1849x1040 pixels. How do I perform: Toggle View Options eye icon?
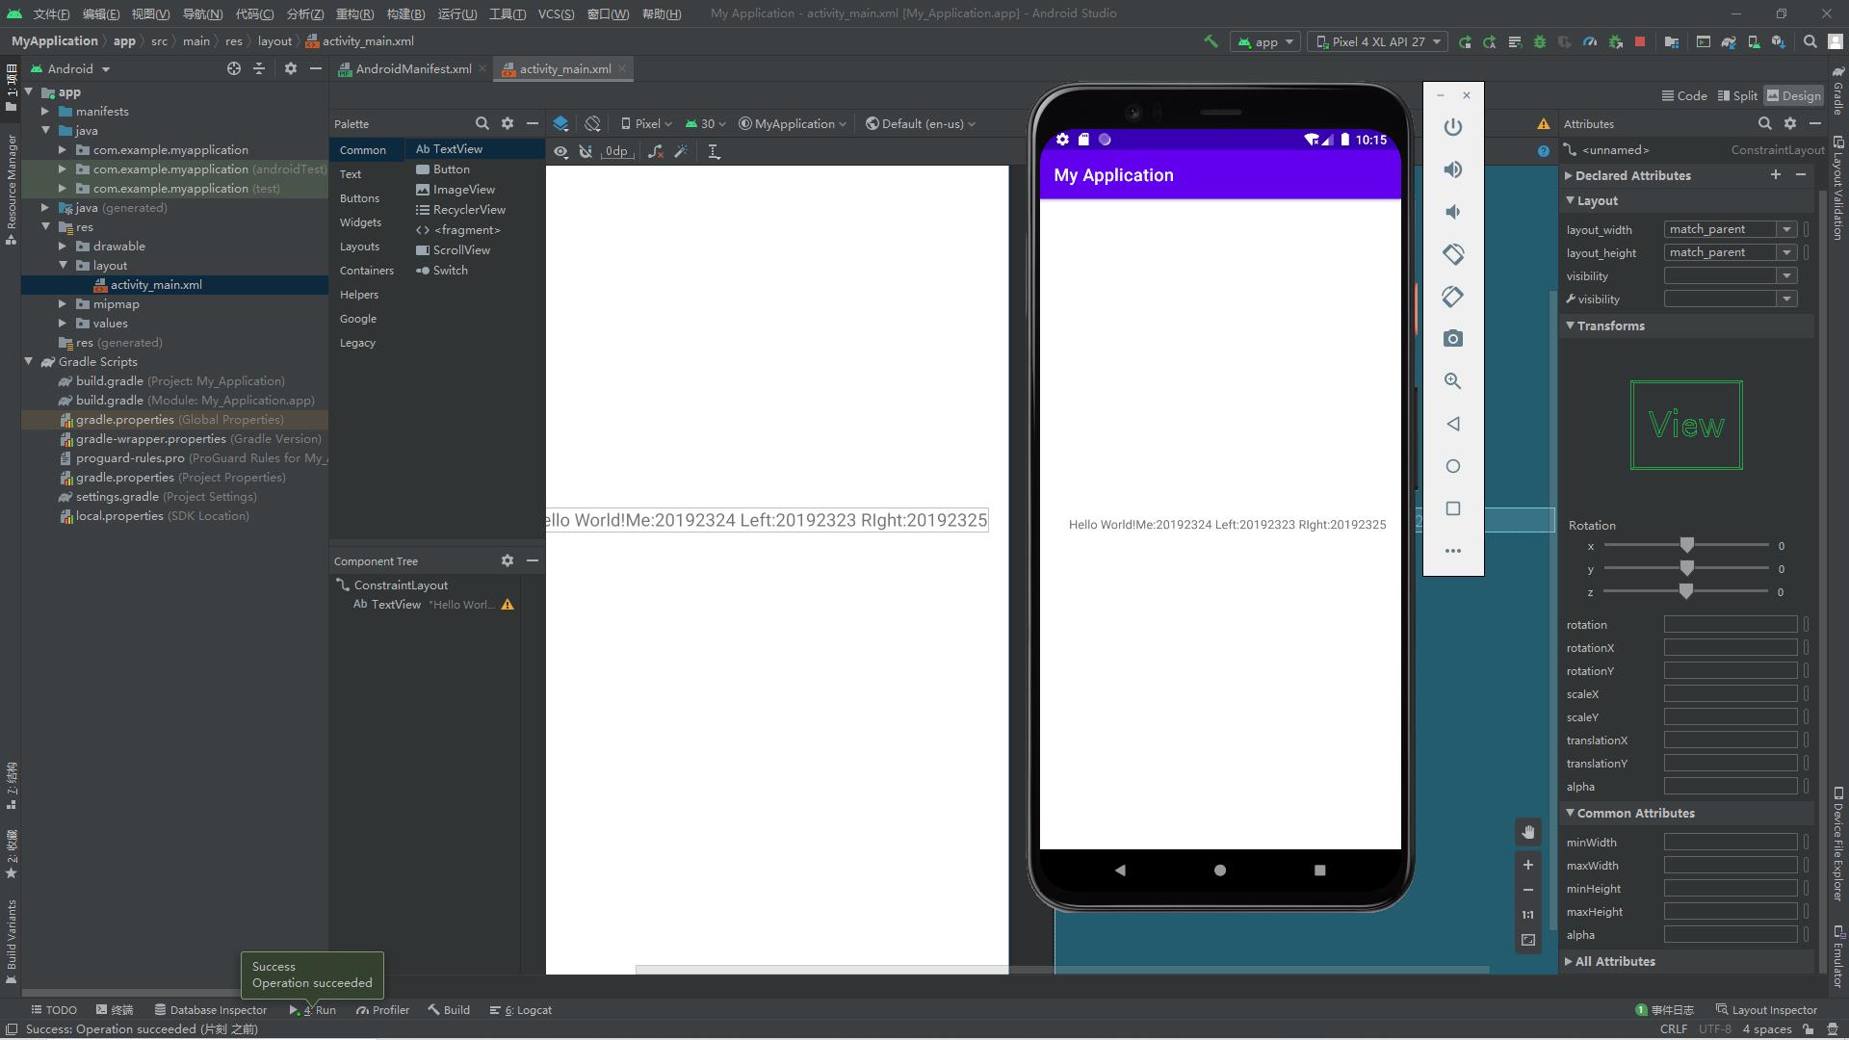[560, 151]
